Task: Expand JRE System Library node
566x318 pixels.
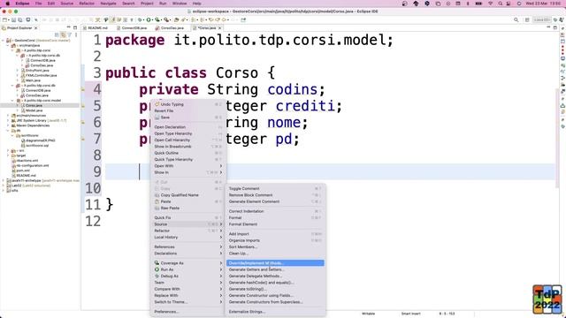Action: pyautogui.click(x=8, y=121)
